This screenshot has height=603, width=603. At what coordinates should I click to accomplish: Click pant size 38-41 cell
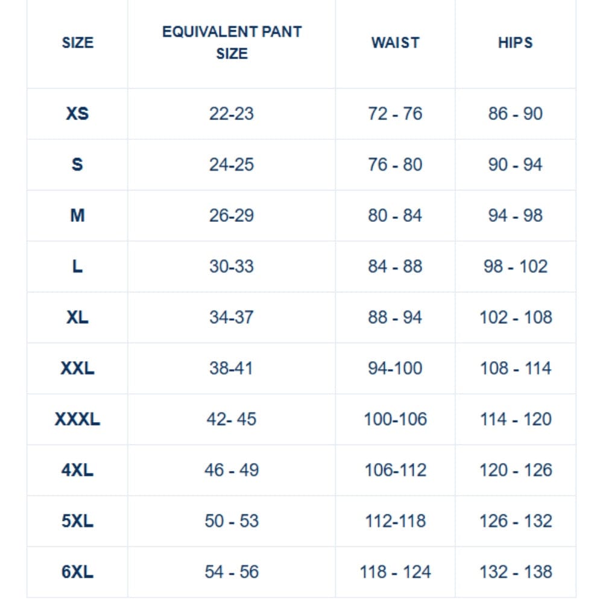click(x=231, y=368)
